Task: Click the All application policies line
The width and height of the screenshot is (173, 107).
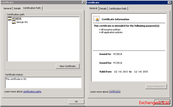Action: point(111,32)
